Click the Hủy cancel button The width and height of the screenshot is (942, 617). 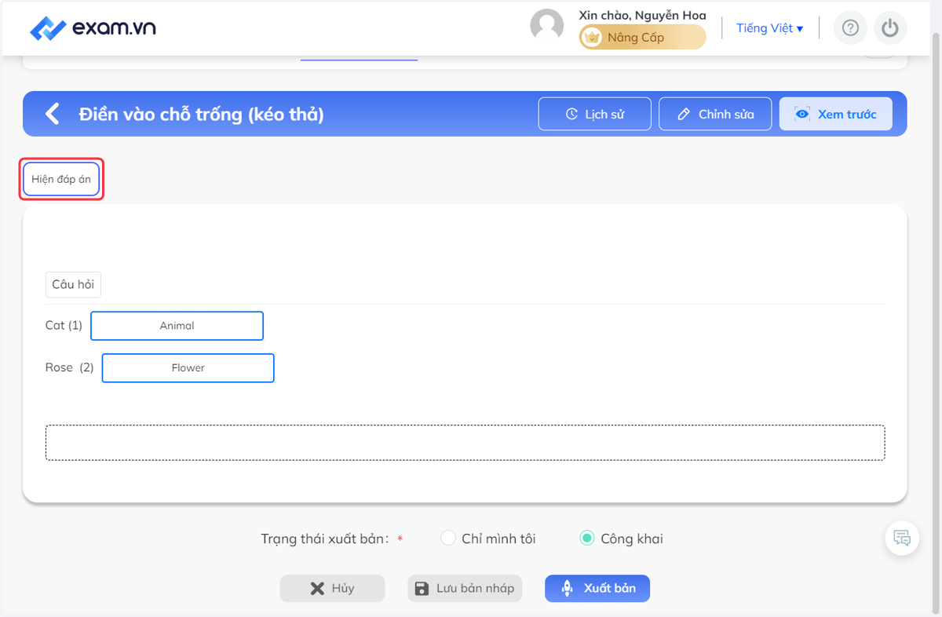[x=332, y=589]
